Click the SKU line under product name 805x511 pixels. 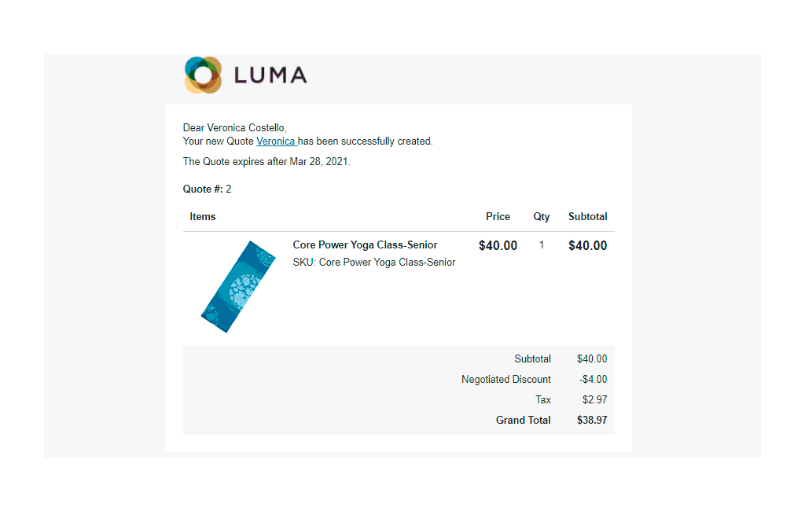coord(373,263)
